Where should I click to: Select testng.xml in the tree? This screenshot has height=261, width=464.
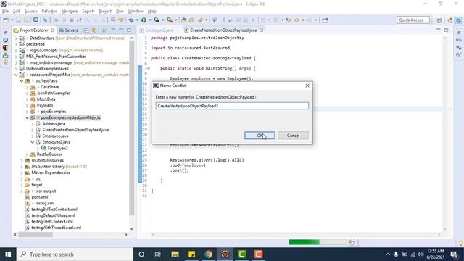click(45, 203)
